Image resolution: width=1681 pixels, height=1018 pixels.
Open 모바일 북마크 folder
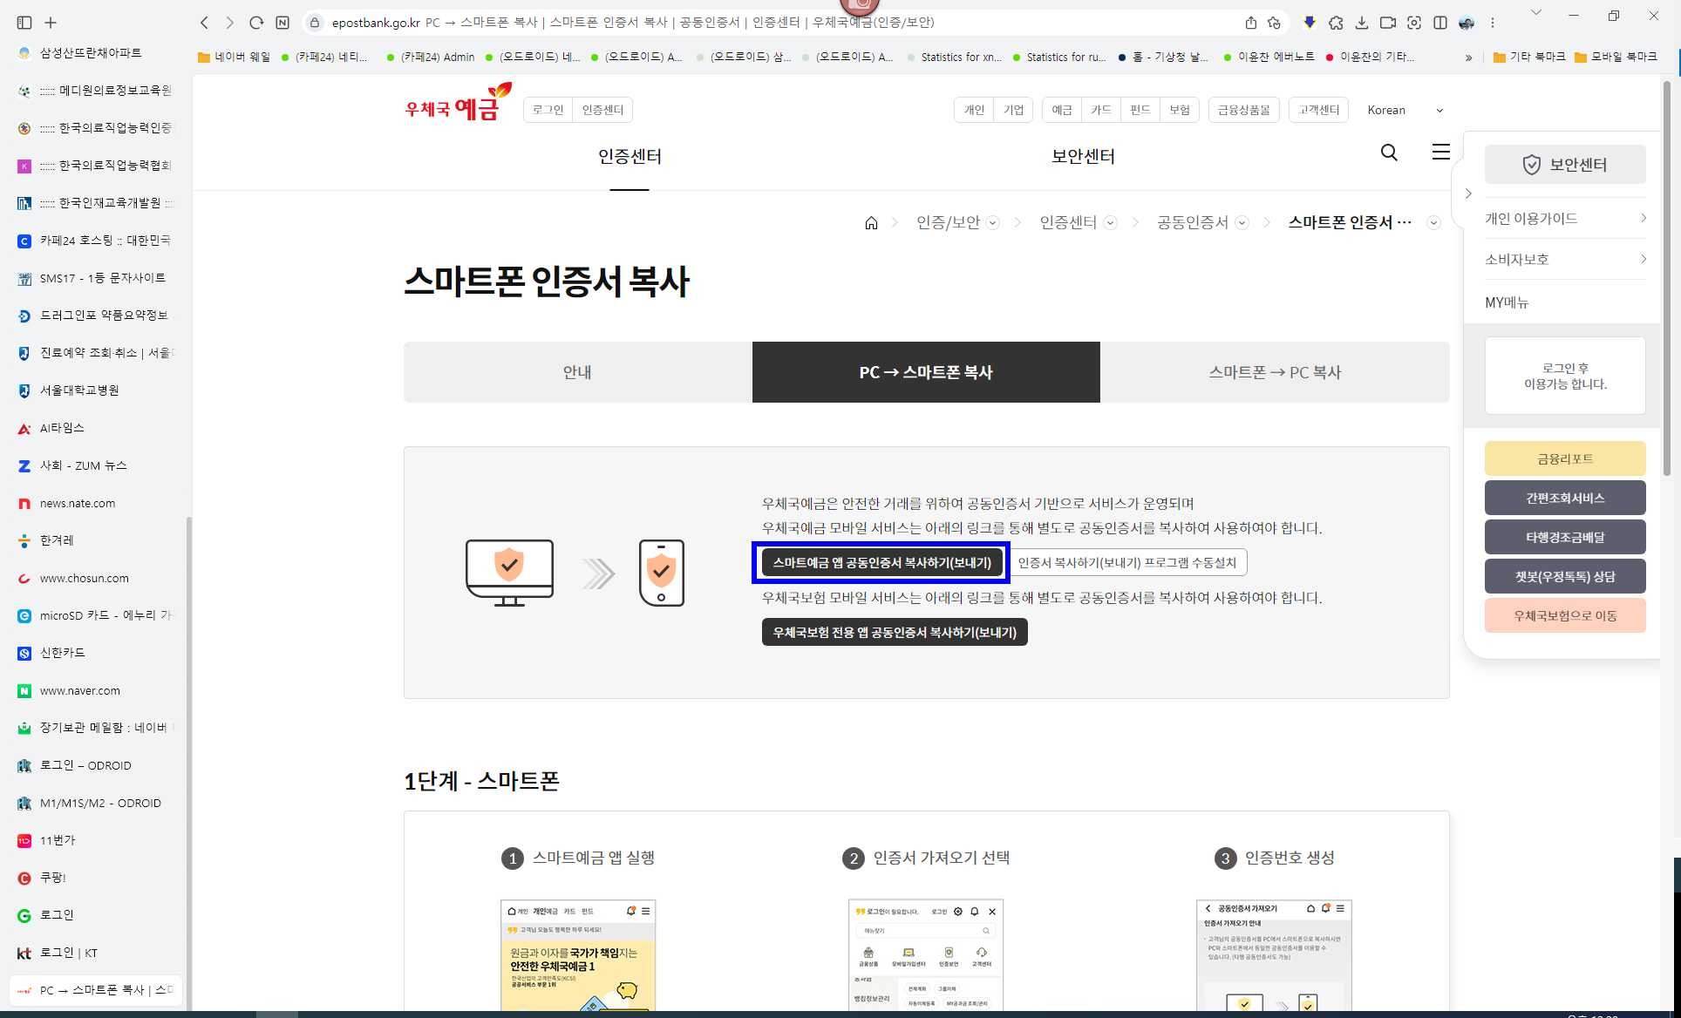[1616, 57]
